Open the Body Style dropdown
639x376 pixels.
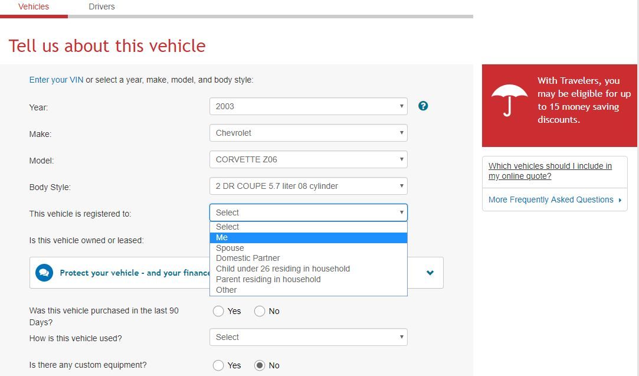[x=309, y=186]
